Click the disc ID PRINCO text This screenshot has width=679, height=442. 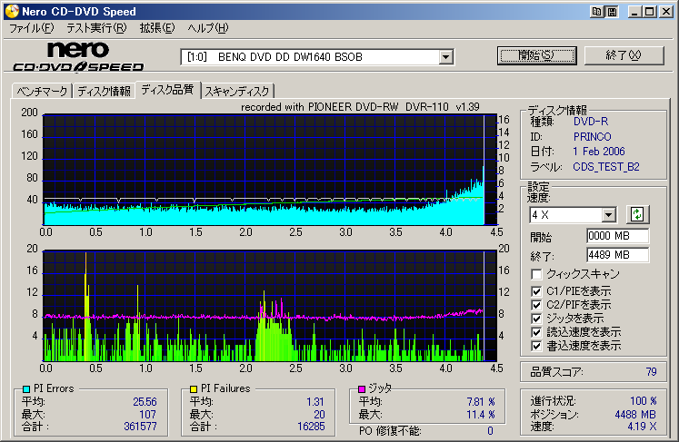click(x=593, y=137)
